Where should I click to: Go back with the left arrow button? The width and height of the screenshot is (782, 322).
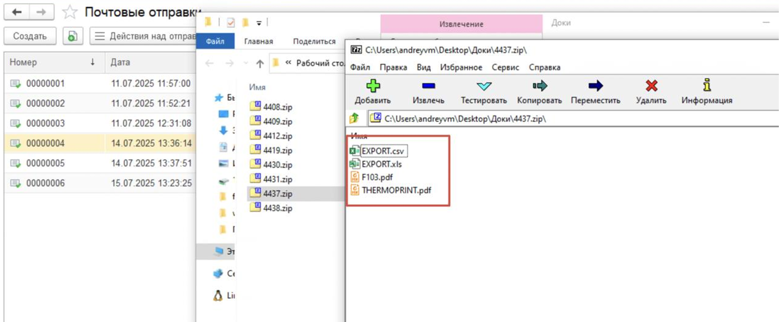(x=17, y=12)
